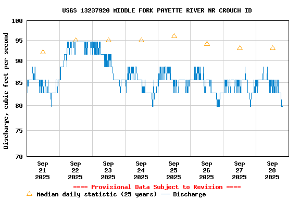Image resolution: width=300 pixels, height=200 pixels.
Task: Click the blue Discharge line sample in legend
Action: [x=166, y=194]
